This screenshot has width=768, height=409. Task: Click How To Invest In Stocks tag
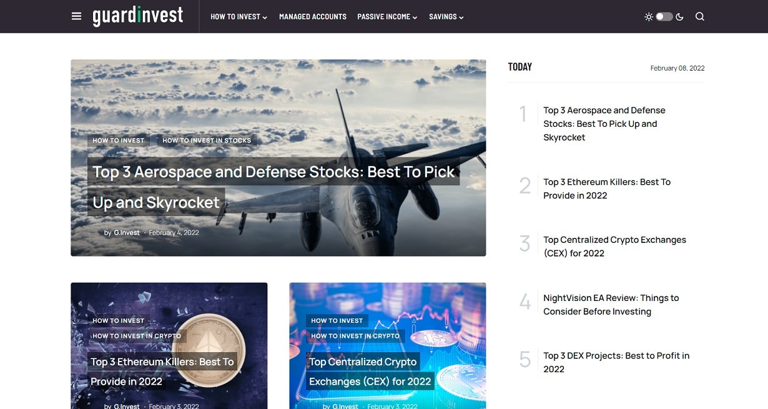point(207,140)
